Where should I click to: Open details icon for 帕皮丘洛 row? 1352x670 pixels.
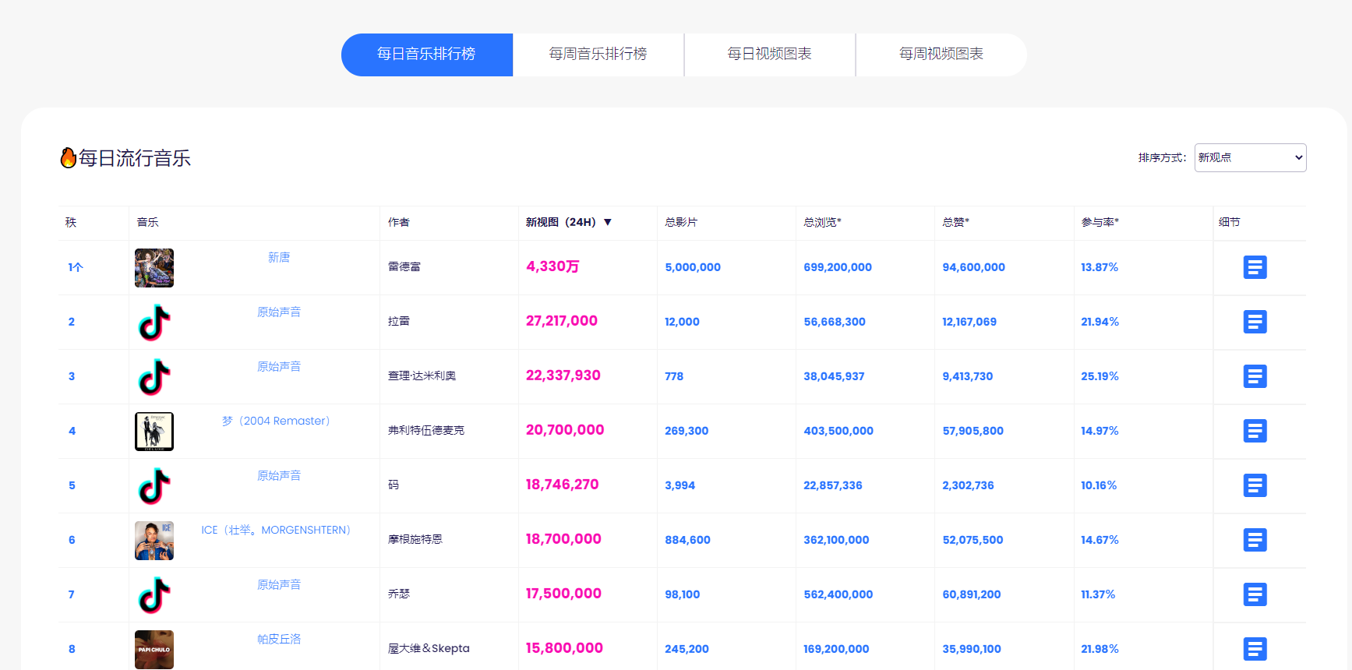1255,649
